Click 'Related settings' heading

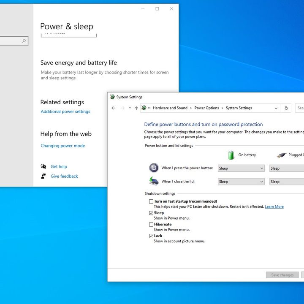[x=62, y=102]
